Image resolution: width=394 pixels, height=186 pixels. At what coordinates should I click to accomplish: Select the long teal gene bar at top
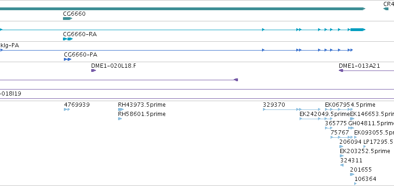(182, 9)
